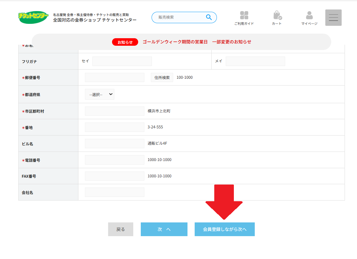
Task: Click the 市区郡町村 row label
Action: [x=33, y=111]
